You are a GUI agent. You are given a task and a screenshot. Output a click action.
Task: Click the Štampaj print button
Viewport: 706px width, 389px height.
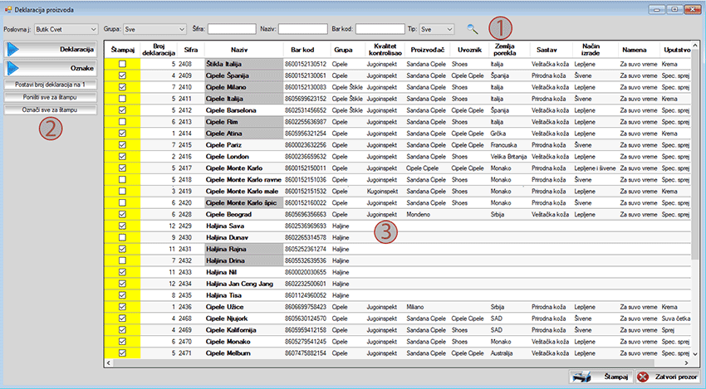tap(601, 377)
